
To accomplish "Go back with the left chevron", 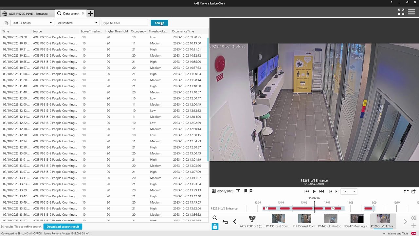I will [x=235, y=222].
